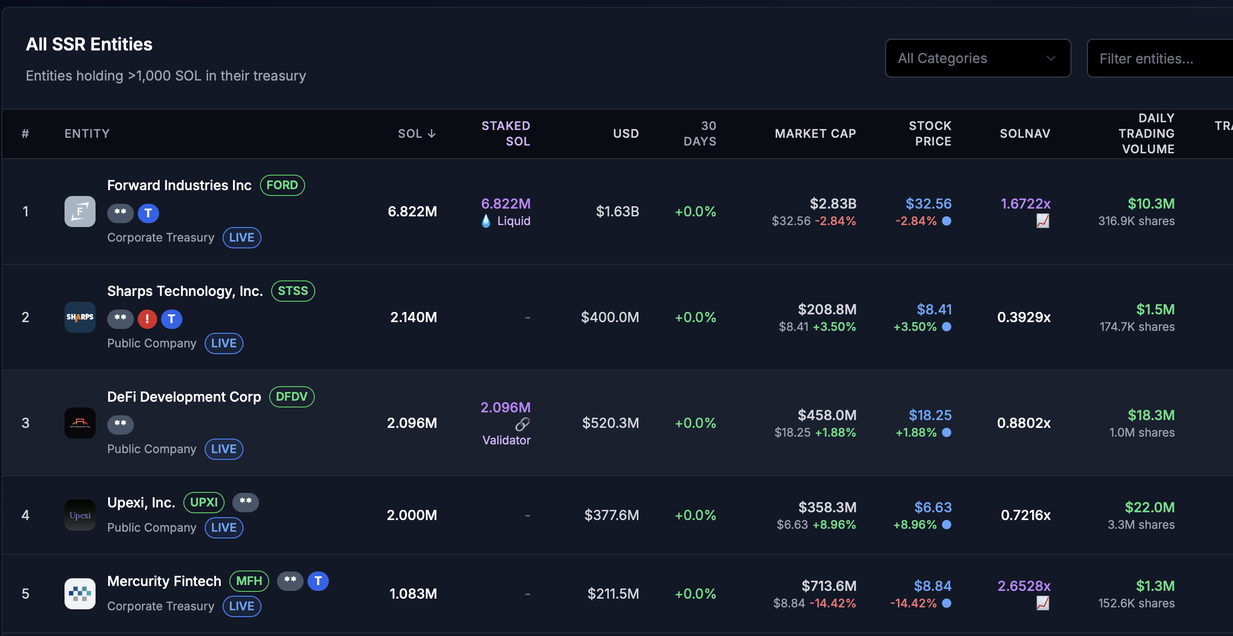Screen dimensions: 1233x636
Task: Click the LIVE badge for Upexi, Inc.
Action: point(224,528)
